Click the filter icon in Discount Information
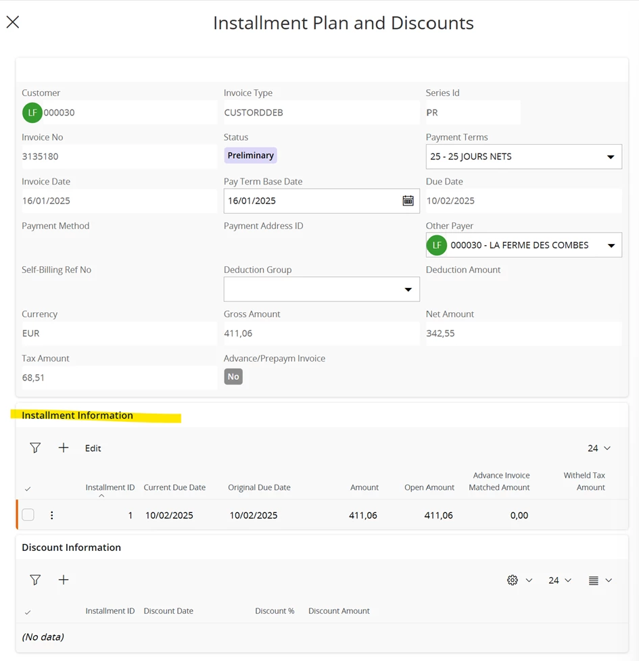Viewport: 639px width, 661px height. tap(35, 580)
